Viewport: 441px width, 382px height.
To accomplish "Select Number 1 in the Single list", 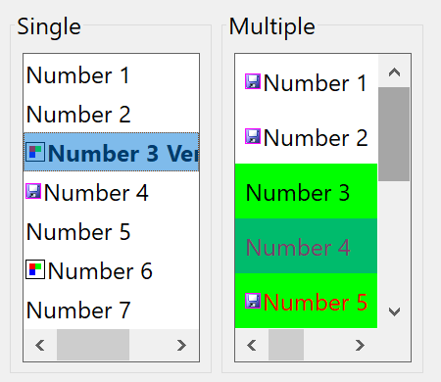I will 111,75.
